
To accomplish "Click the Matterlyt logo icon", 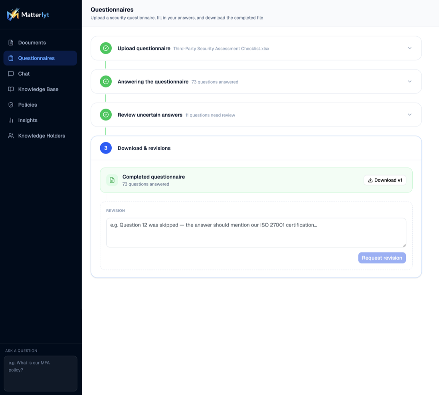I will (x=13, y=14).
